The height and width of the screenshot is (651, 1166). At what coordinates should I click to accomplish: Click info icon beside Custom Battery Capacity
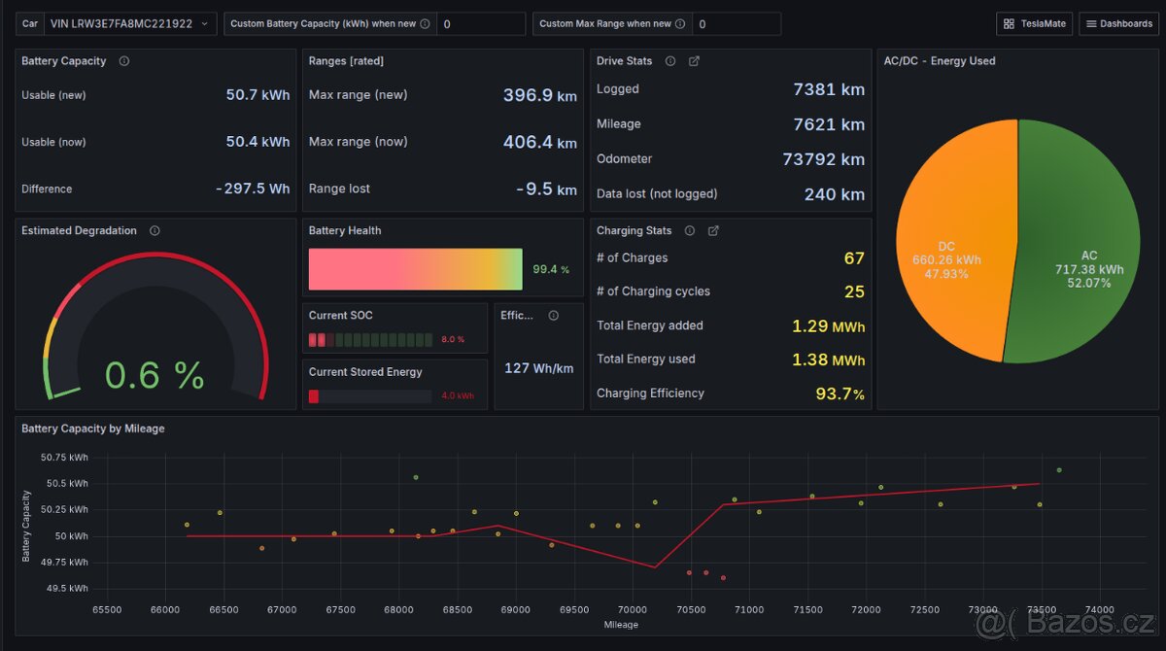coord(425,24)
